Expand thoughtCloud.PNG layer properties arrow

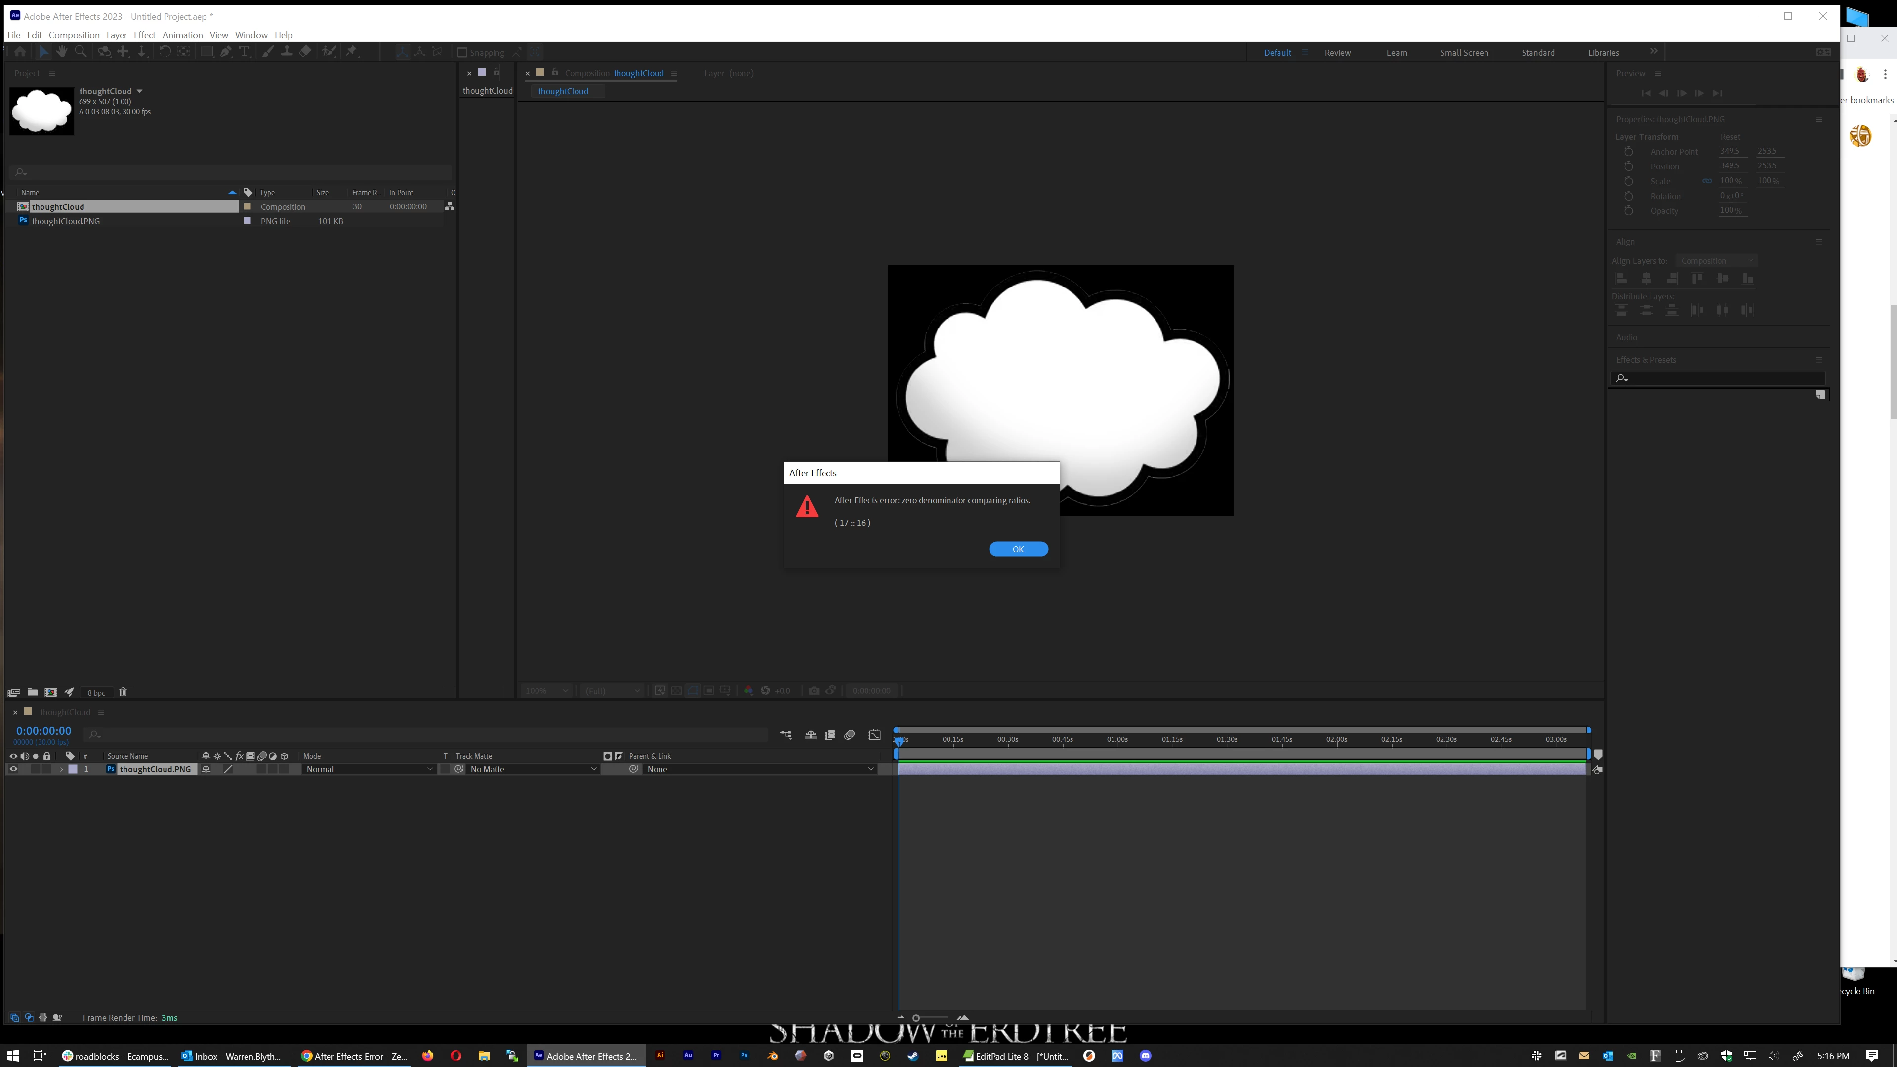(61, 769)
